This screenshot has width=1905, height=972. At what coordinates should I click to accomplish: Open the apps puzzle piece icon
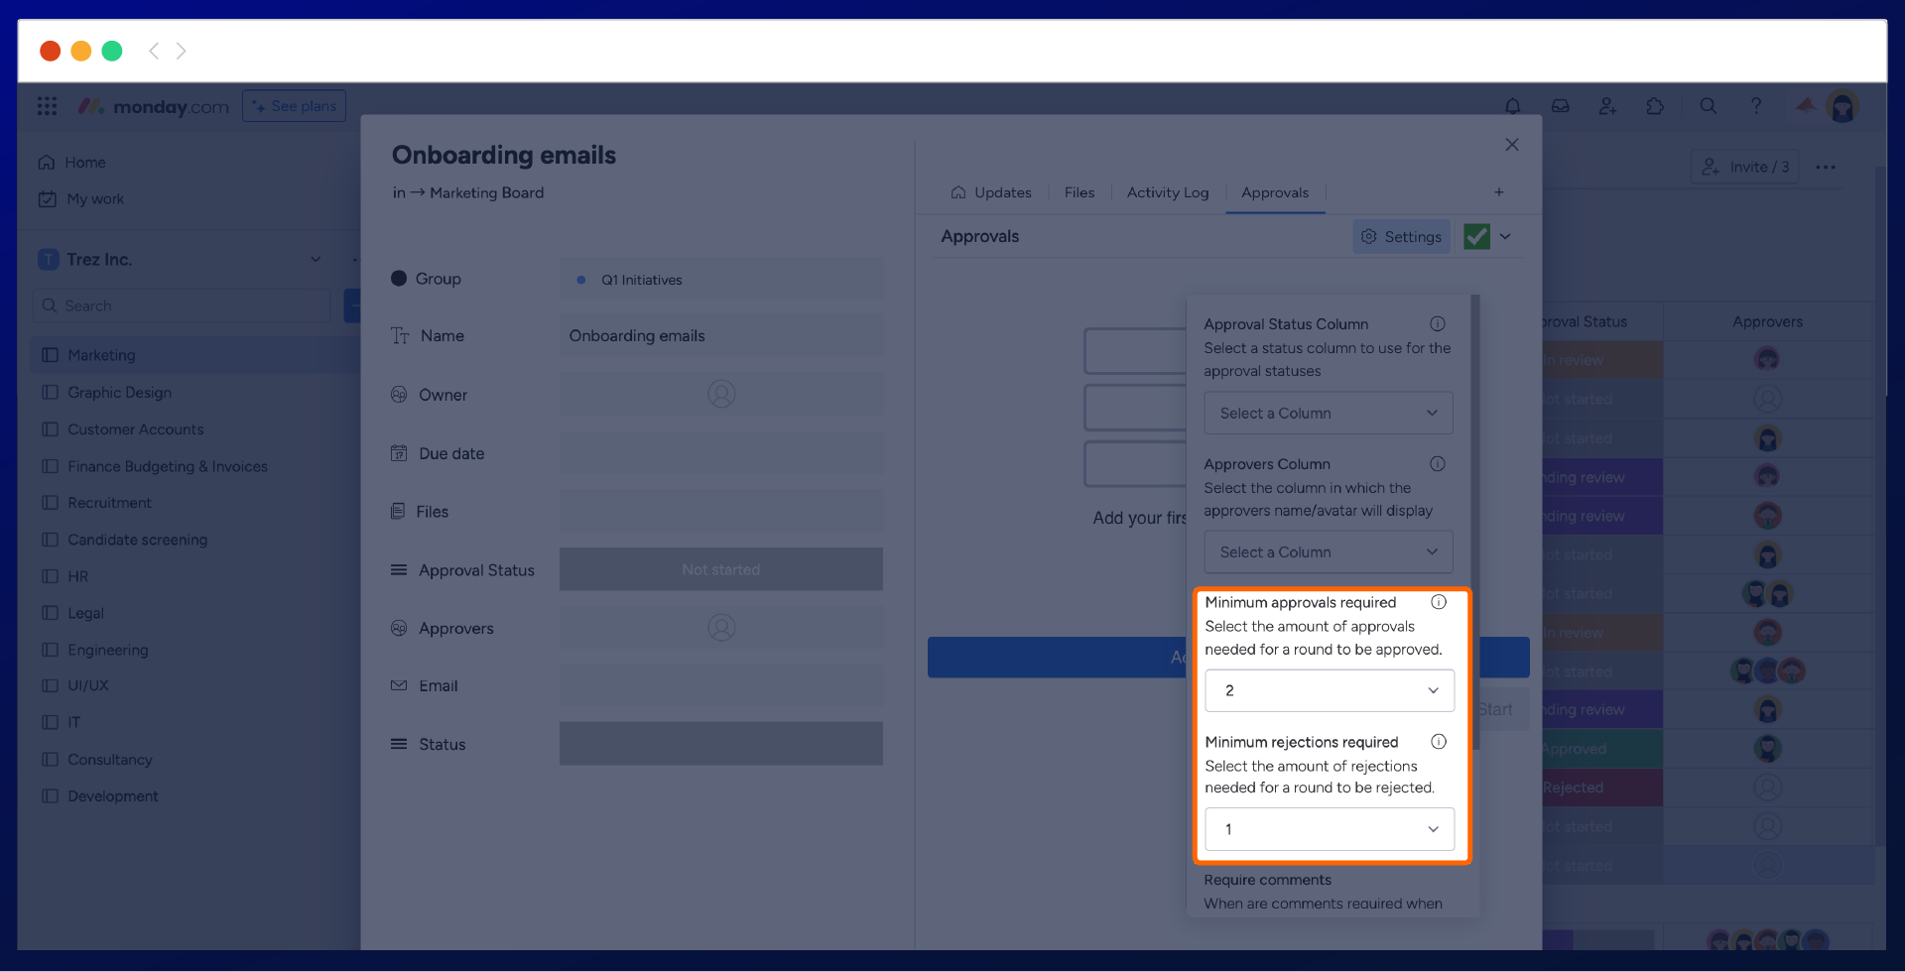[x=1655, y=106]
